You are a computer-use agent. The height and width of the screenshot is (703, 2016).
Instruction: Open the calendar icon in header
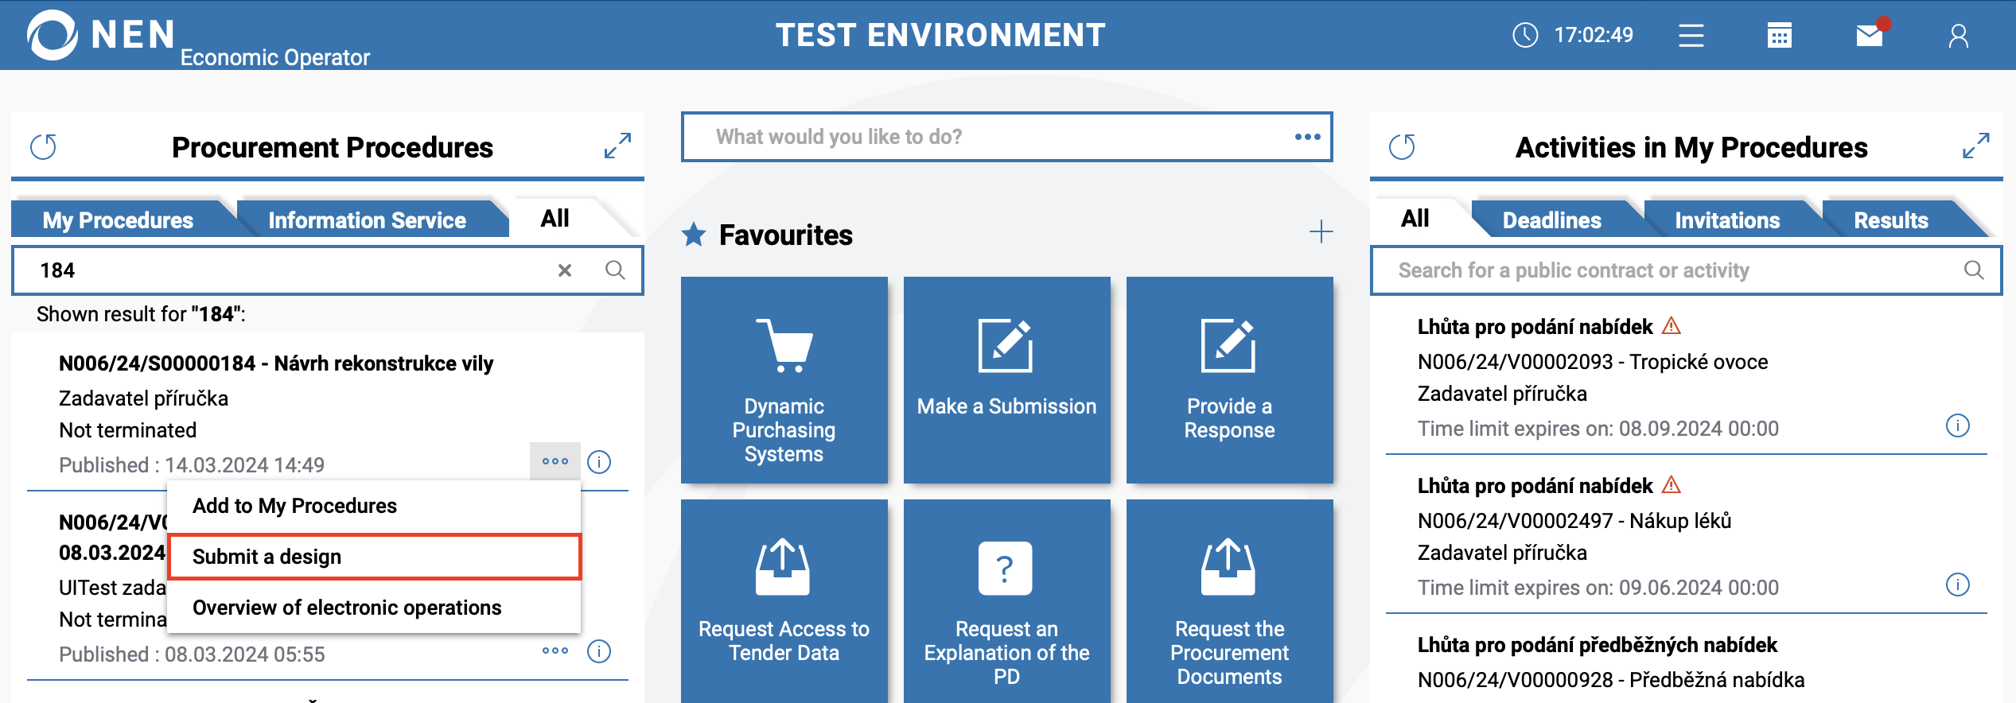1779,36
